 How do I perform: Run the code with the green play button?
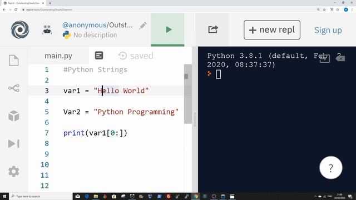[167, 29]
